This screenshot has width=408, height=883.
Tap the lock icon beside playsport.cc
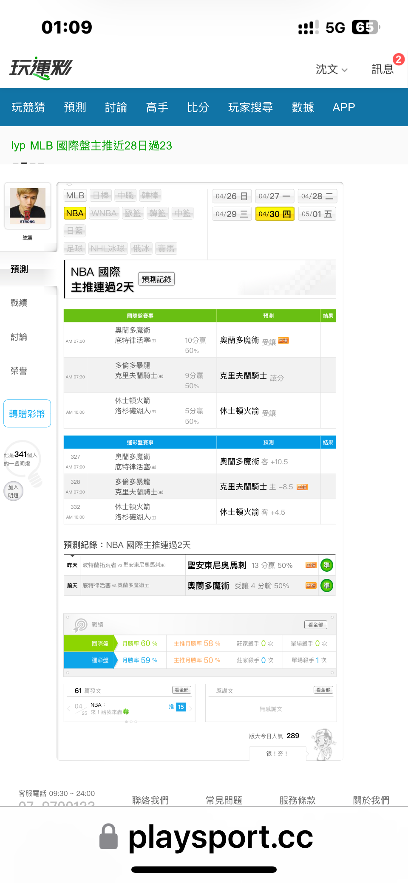(x=108, y=837)
